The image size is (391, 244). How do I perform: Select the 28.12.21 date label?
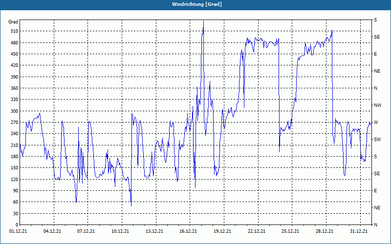coord(325,231)
